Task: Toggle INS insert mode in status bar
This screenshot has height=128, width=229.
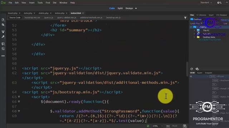Action: pyautogui.click(x=168, y=126)
